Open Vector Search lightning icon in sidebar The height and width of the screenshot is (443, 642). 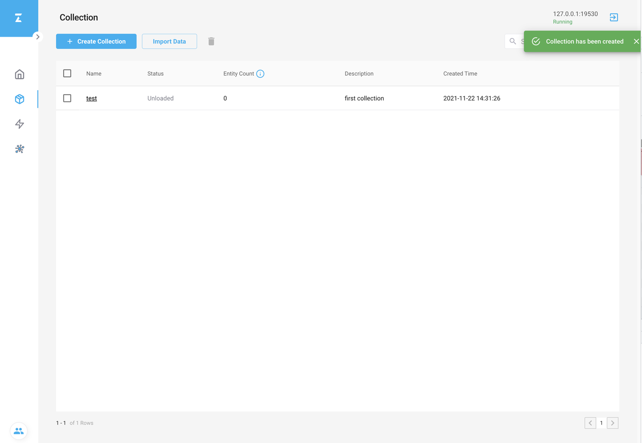[x=20, y=124]
